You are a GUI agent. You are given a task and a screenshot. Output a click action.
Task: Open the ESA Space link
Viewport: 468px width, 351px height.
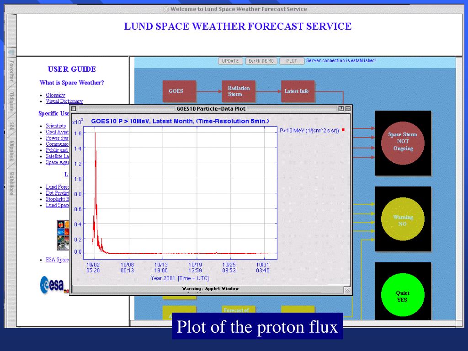click(x=57, y=260)
